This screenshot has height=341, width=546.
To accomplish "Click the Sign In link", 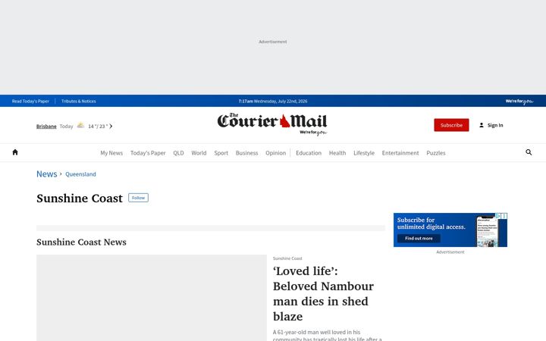I will pyautogui.click(x=495, y=125).
